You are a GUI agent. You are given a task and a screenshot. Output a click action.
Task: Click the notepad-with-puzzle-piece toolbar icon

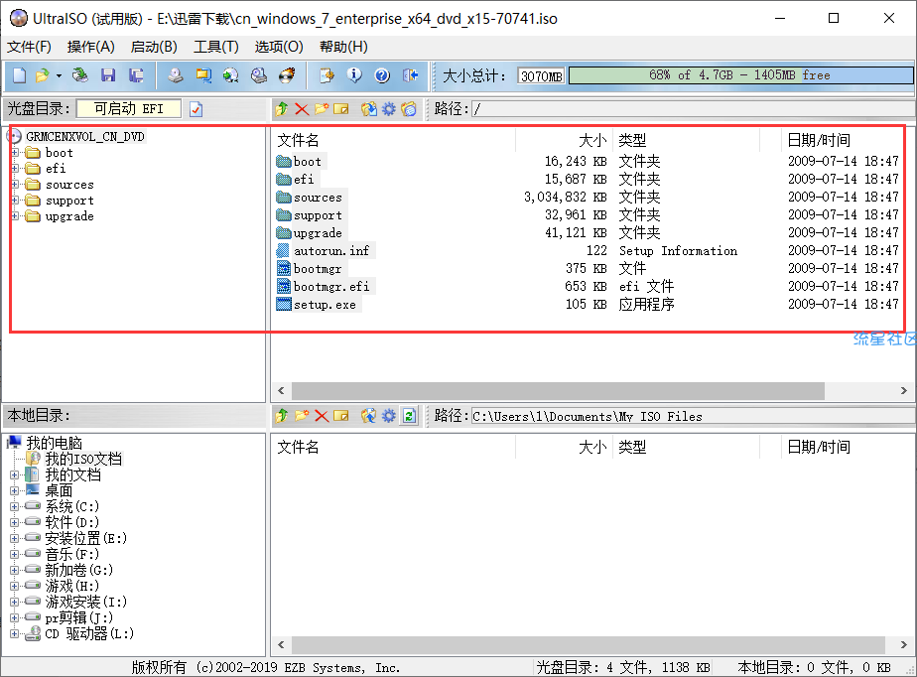(x=327, y=75)
